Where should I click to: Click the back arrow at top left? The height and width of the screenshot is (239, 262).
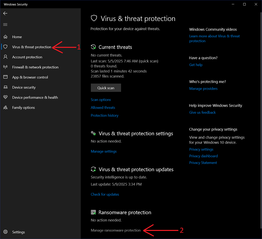tap(5, 13)
